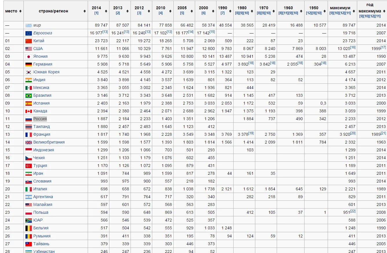Click the Indonesia flag icon
387x253 pixels.
(x=28, y=150)
